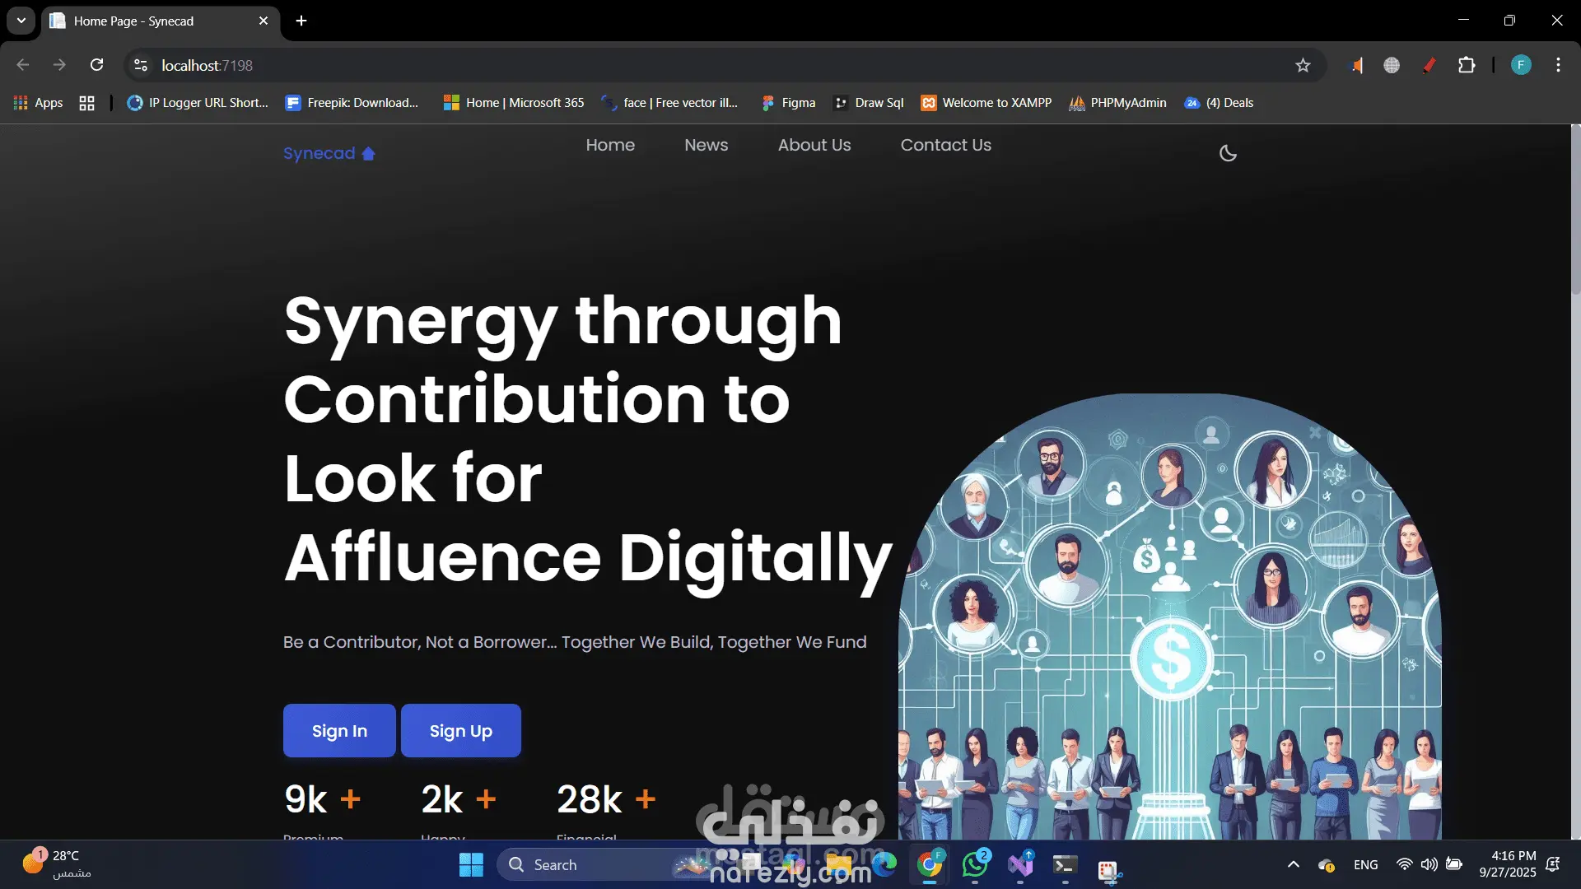This screenshot has width=1581, height=889.
Task: Open WhatsApp from the taskbar
Action: (x=975, y=864)
